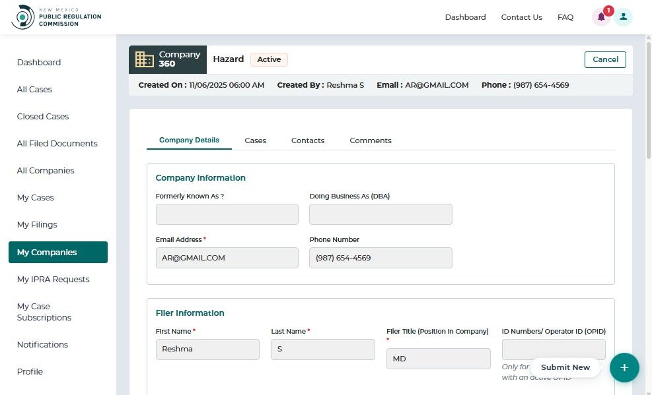The width and height of the screenshot is (652, 395).
Task: Click the Contact Us link
Action: pos(521,17)
